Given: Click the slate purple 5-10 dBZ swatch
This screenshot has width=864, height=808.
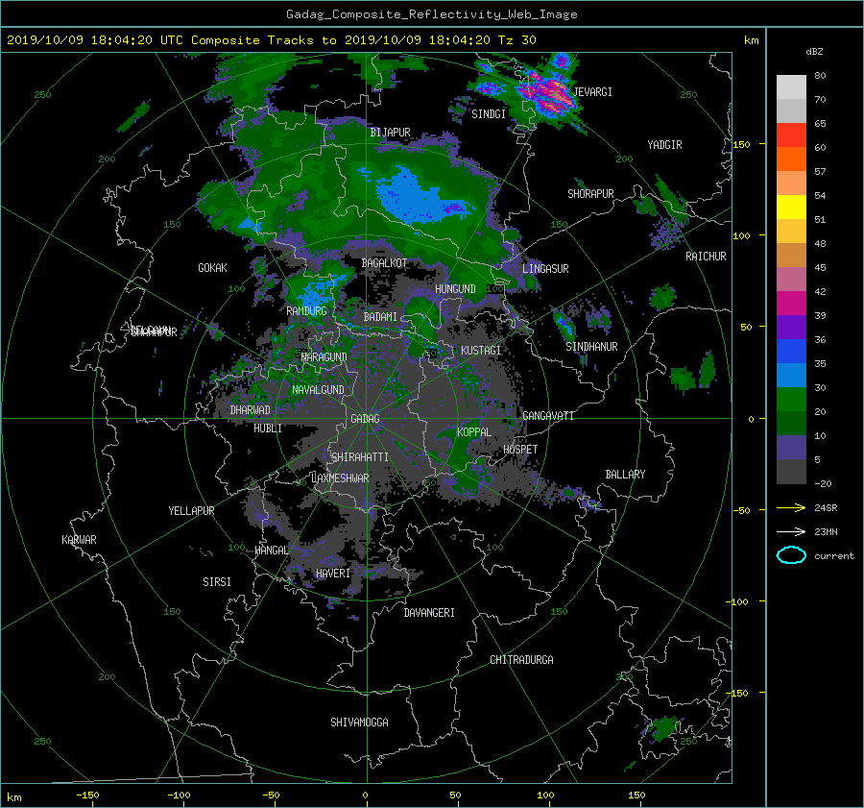Looking at the screenshot, I should point(791,448).
